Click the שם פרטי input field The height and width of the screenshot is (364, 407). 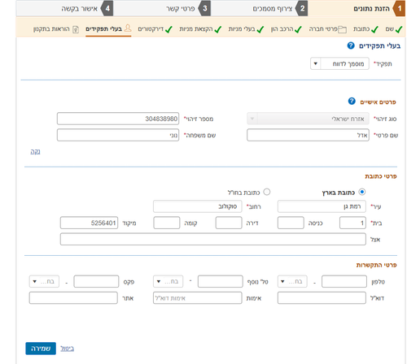[x=308, y=135]
